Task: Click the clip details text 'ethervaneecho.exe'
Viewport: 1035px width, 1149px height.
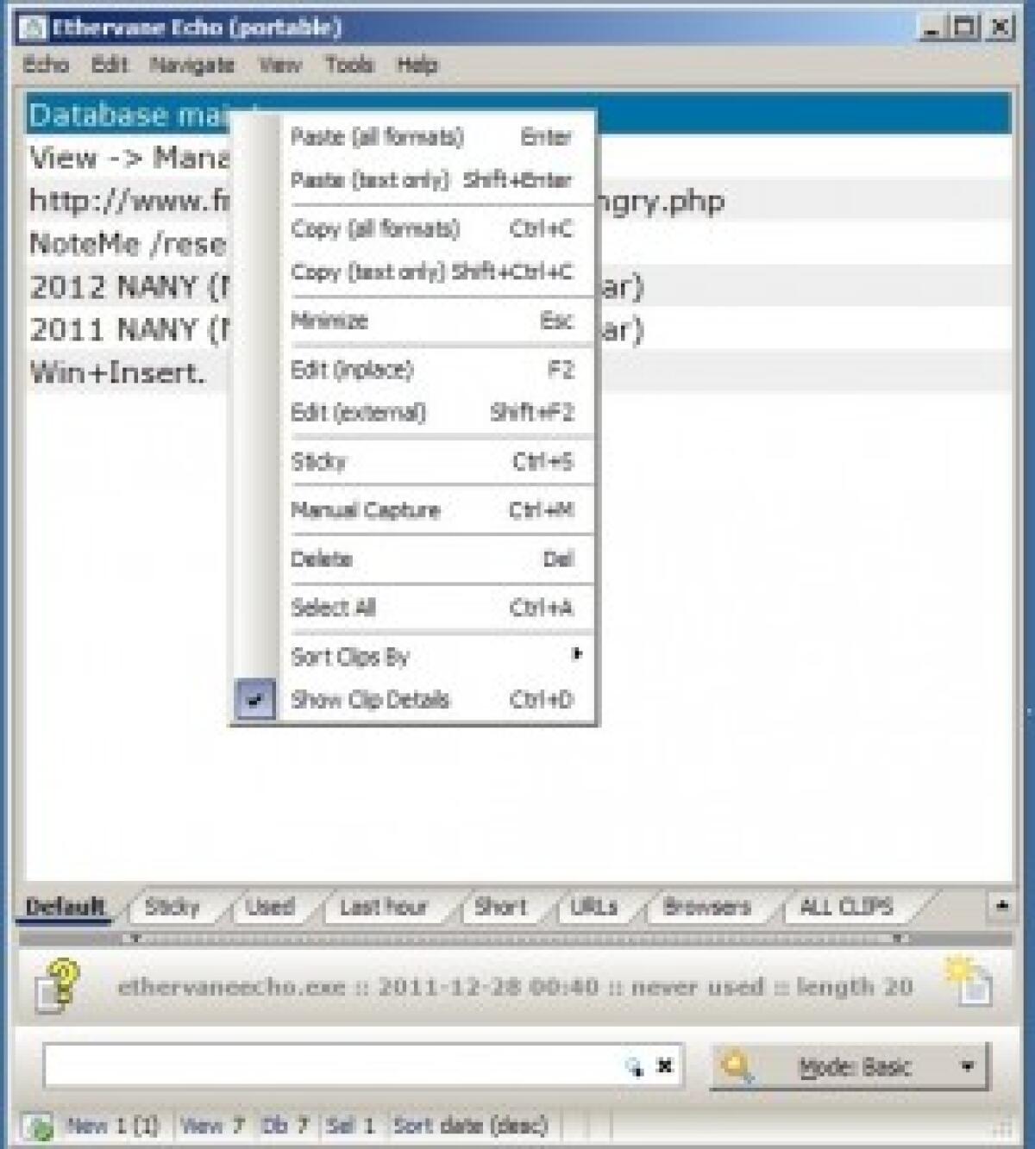Action: [231, 987]
